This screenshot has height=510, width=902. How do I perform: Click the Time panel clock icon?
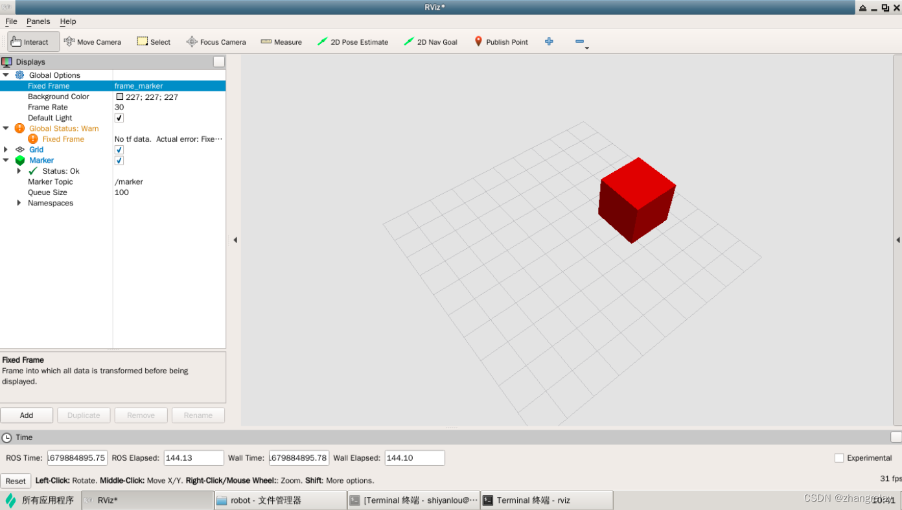pyautogui.click(x=6, y=437)
